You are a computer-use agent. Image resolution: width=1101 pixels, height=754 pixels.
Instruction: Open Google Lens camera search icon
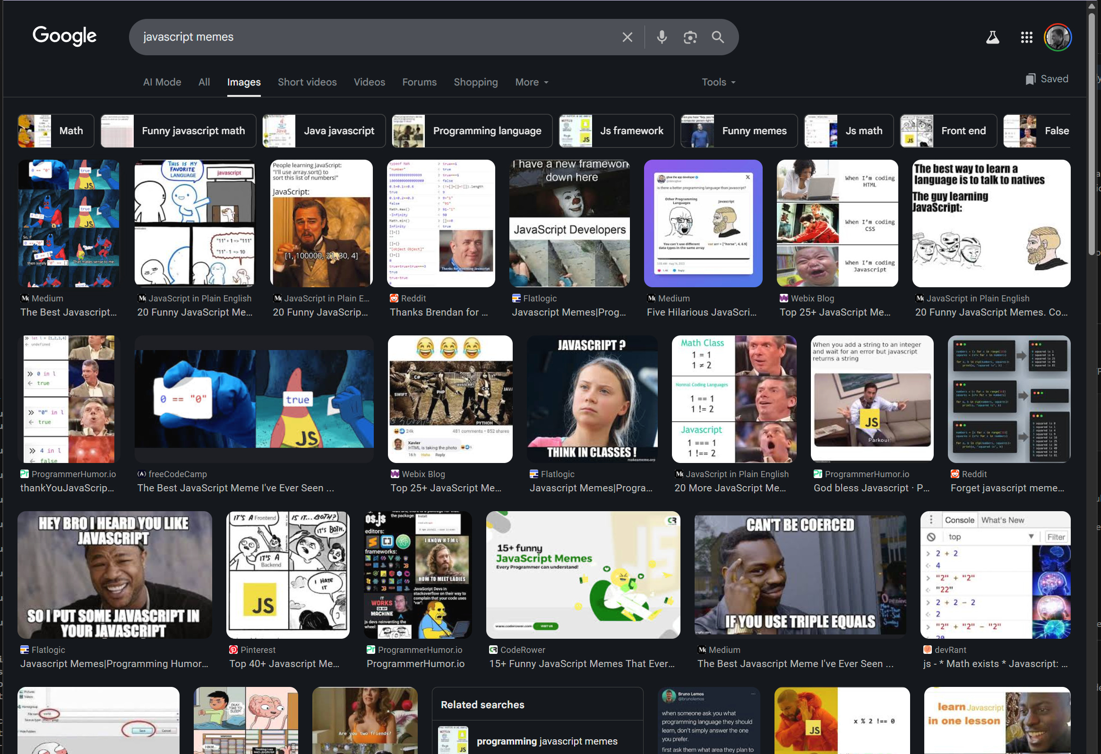[x=690, y=37]
